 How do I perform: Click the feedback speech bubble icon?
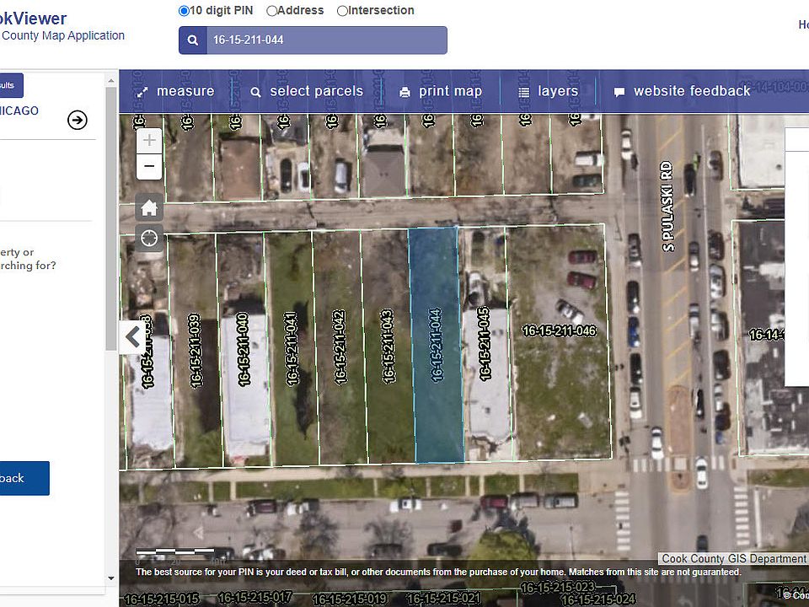coord(619,93)
